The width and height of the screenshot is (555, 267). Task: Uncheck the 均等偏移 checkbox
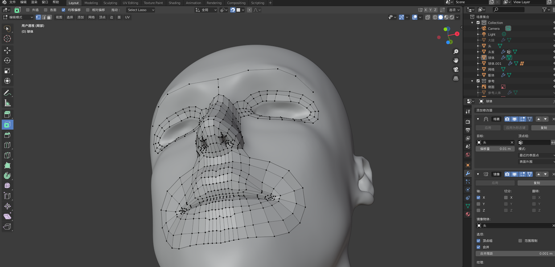click(x=63, y=10)
